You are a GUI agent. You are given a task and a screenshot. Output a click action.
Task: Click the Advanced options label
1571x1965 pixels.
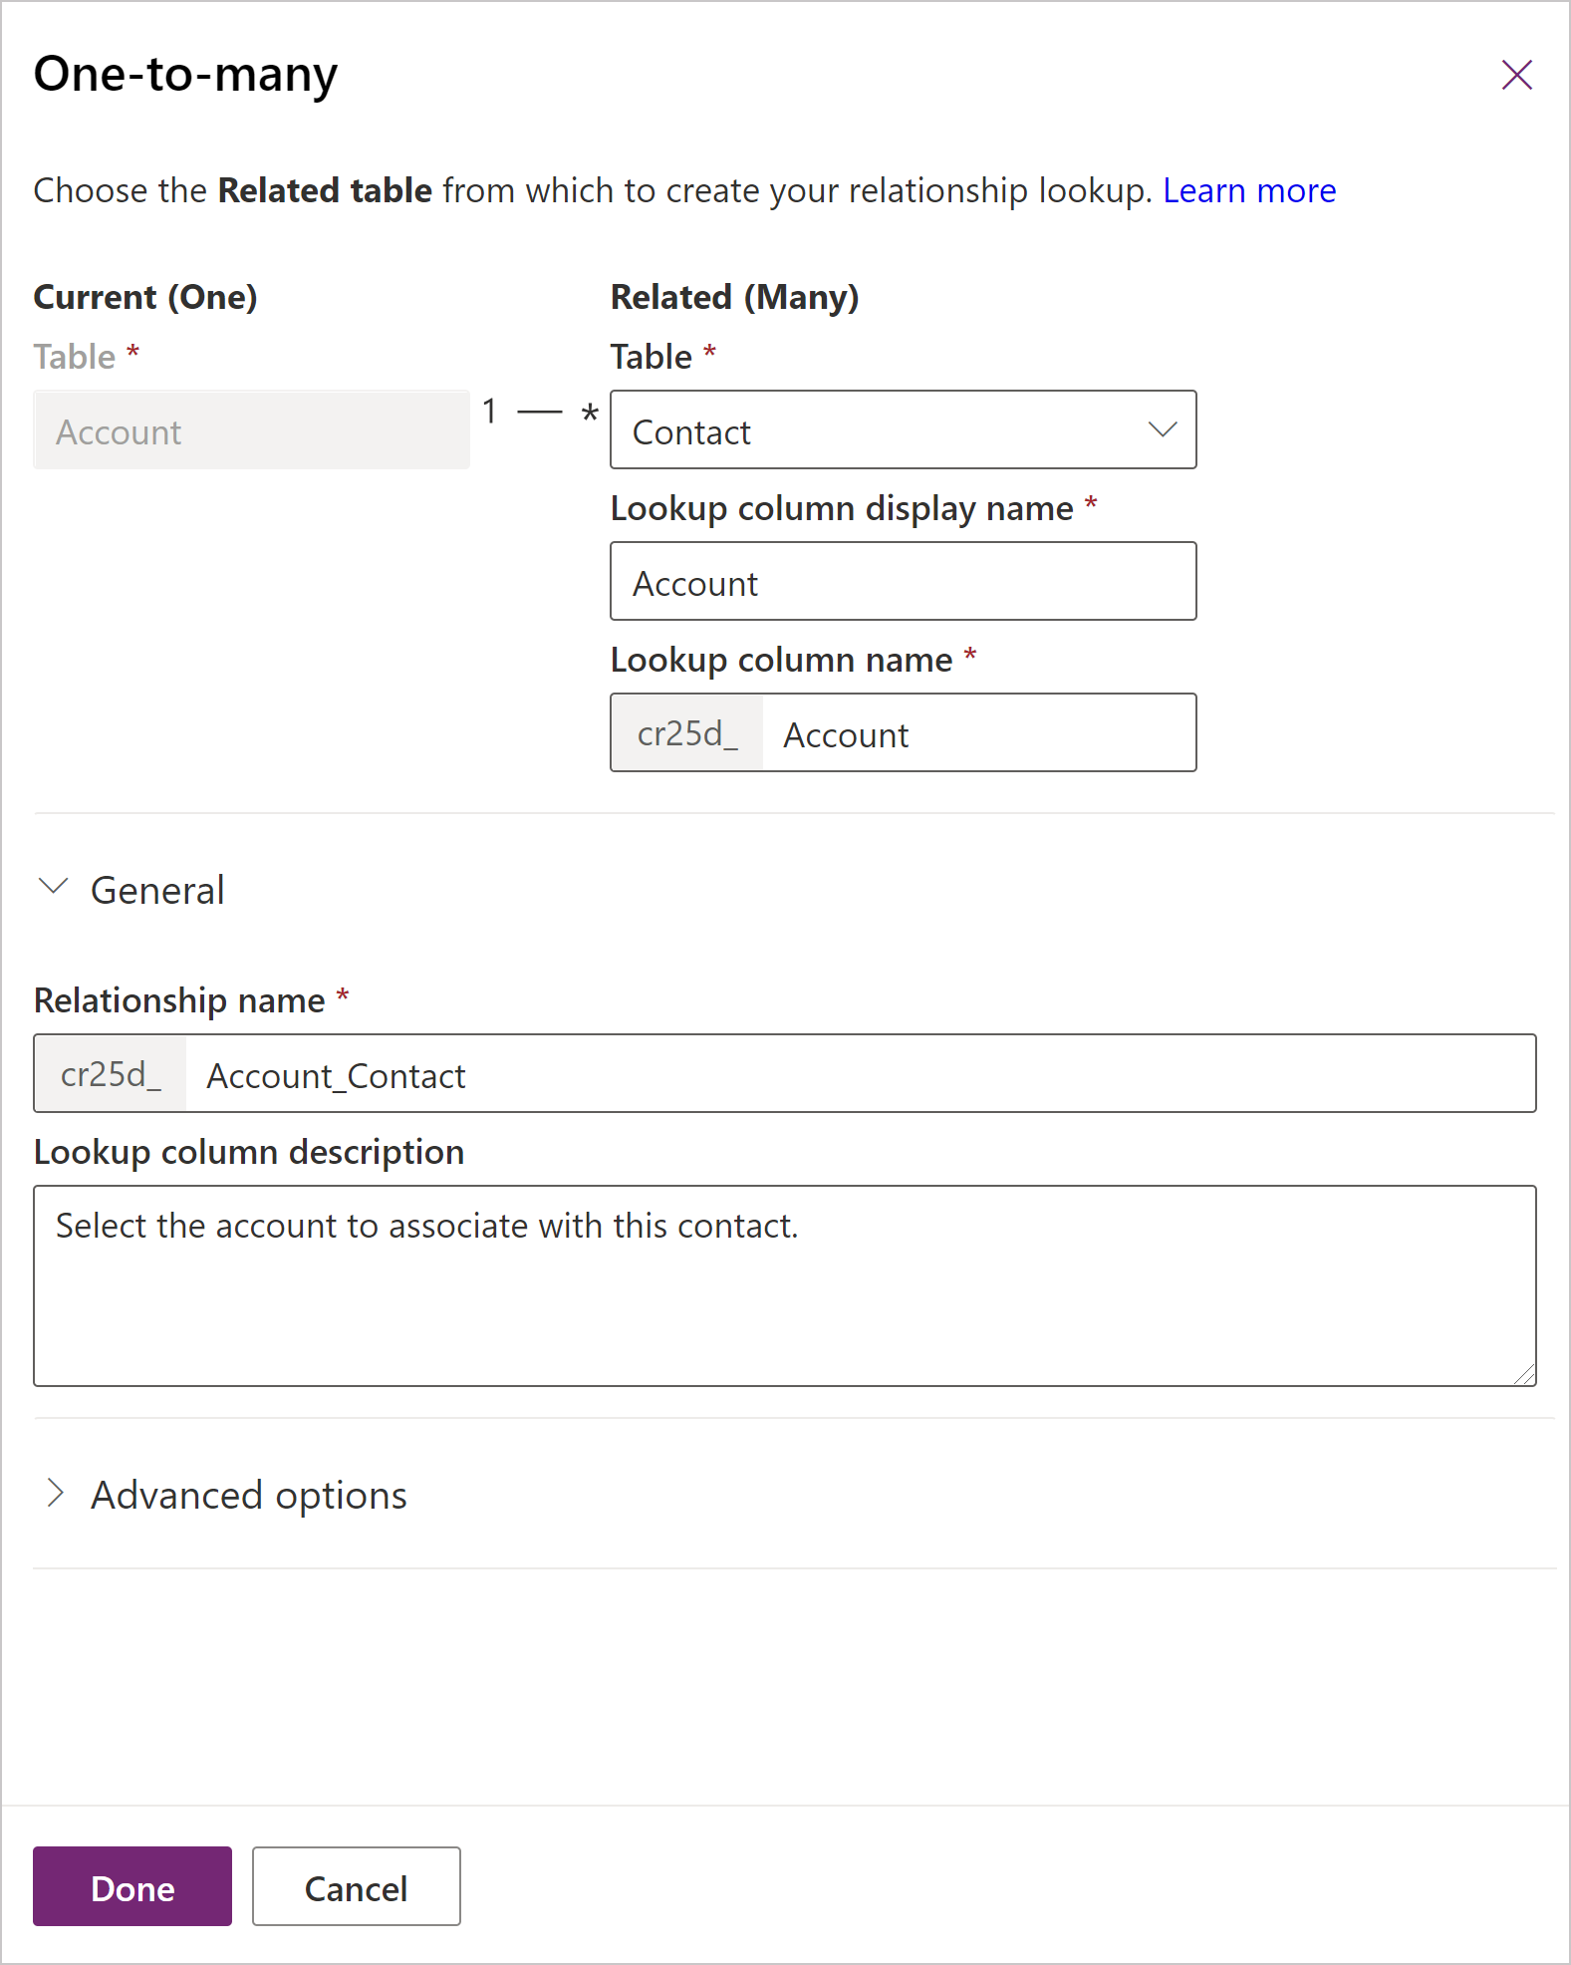click(249, 1496)
